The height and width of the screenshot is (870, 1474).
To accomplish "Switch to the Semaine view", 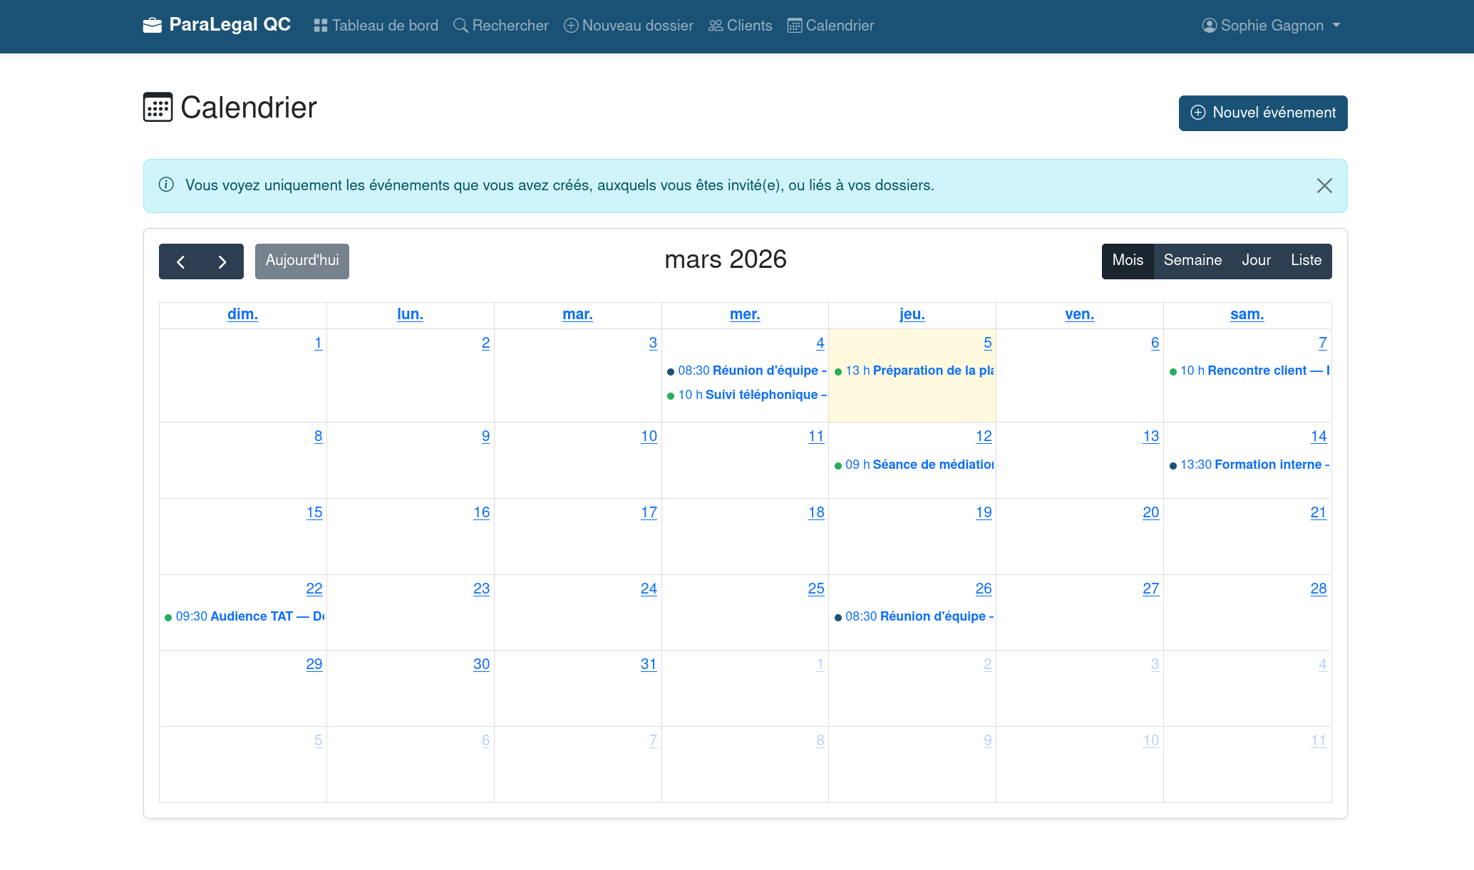I will coord(1192,261).
